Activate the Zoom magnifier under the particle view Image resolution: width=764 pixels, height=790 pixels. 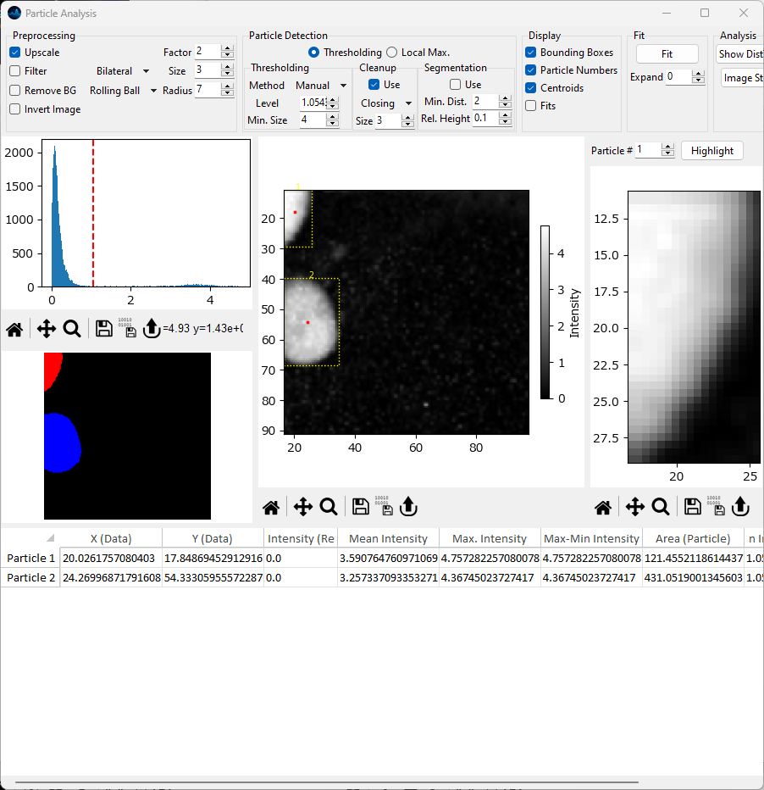(660, 507)
